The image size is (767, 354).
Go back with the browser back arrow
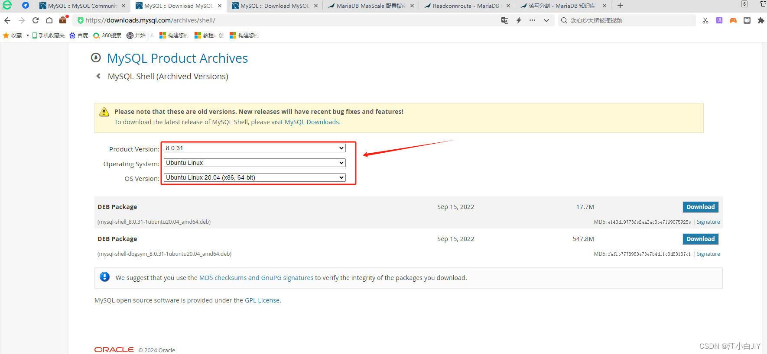7,20
